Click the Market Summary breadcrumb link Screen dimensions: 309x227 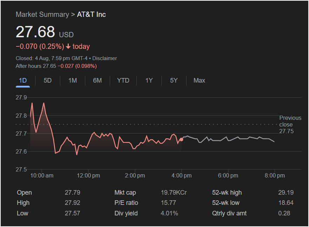pos(42,14)
